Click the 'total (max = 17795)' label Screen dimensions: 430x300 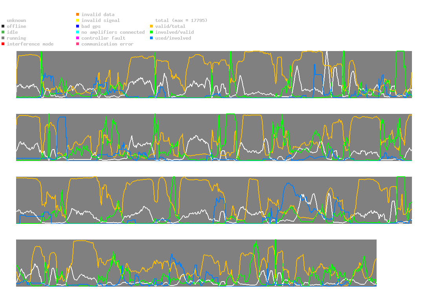[181, 20]
